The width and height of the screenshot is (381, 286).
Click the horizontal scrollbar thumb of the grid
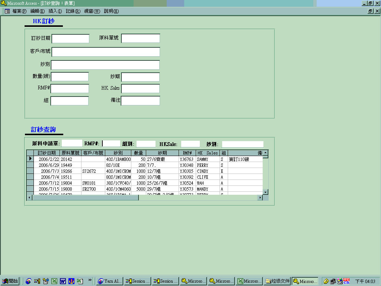click(x=85, y=197)
